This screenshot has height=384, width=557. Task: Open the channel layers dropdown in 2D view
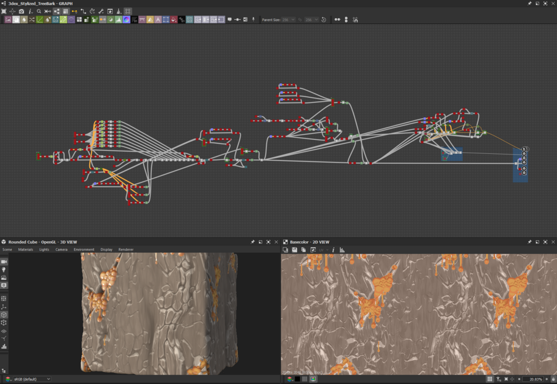point(290,379)
